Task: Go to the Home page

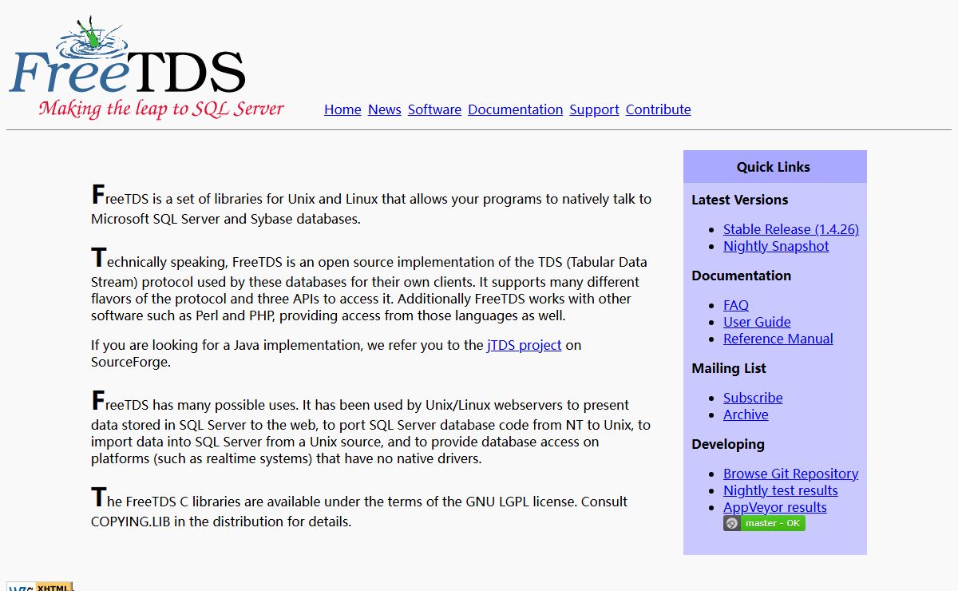Action: coord(342,109)
